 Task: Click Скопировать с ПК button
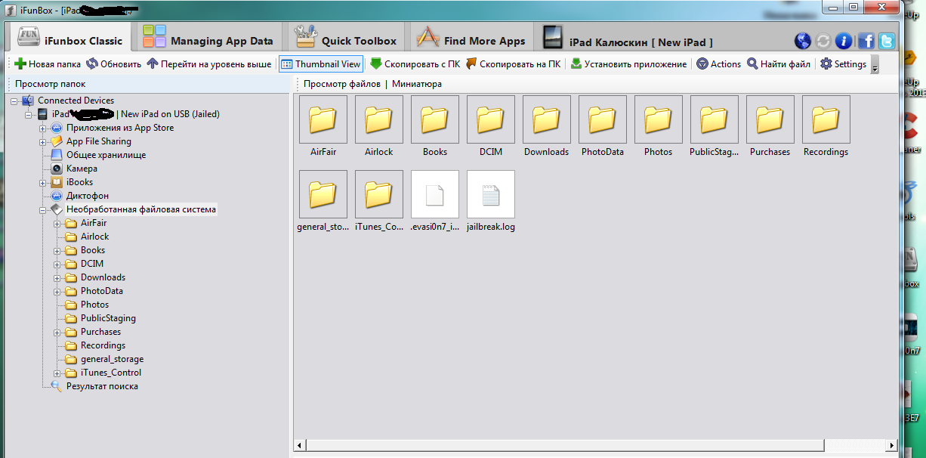pyautogui.click(x=415, y=64)
